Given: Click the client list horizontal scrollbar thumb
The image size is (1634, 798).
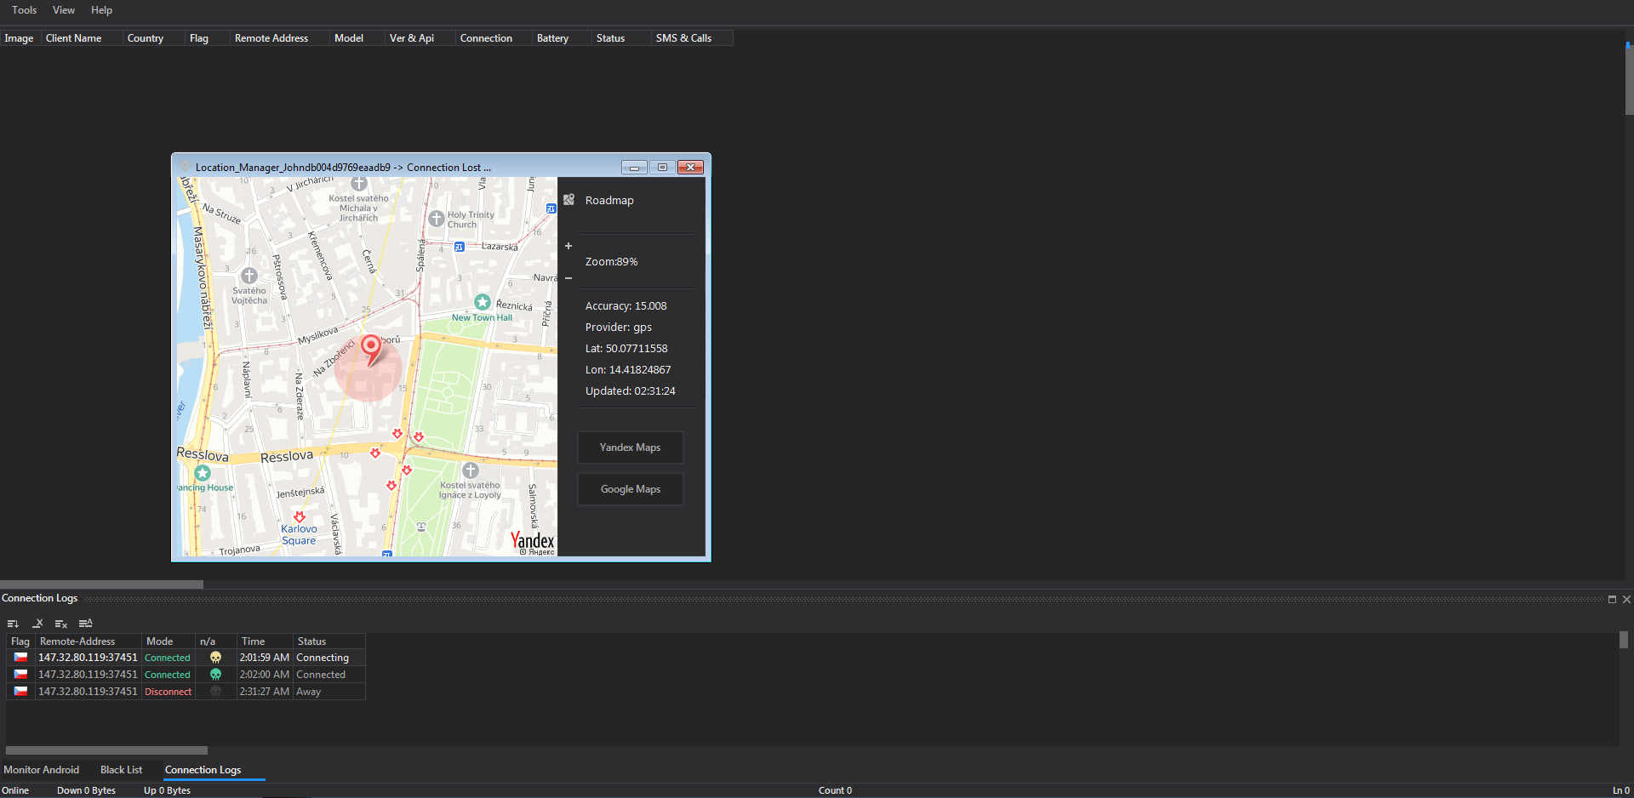Looking at the screenshot, I should pyautogui.click(x=101, y=584).
